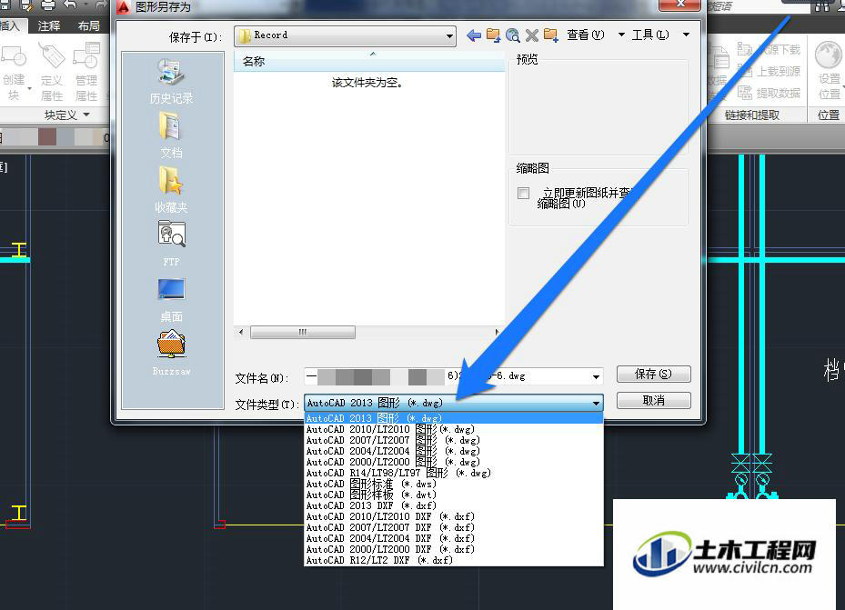This screenshot has width=845, height=610.
Task: Choose AutoCAD 图形标准 (*.dws)
Action: point(454,484)
